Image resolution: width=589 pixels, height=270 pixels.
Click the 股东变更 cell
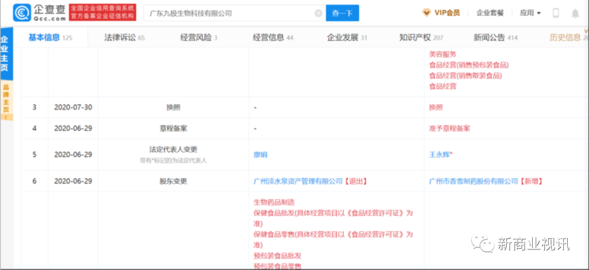click(173, 181)
